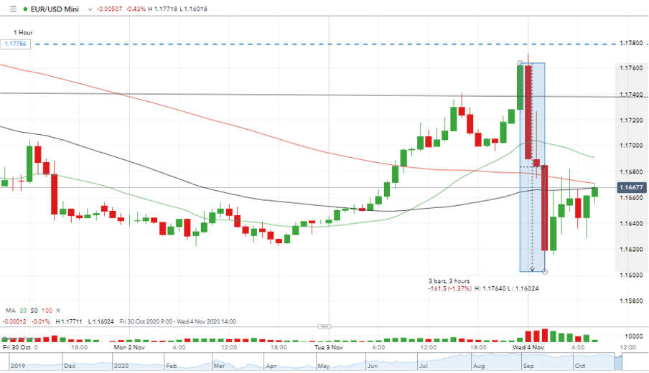This screenshot has height=373, width=649.
Task: Open the hamburger menu icon
Action: [x=13, y=9]
